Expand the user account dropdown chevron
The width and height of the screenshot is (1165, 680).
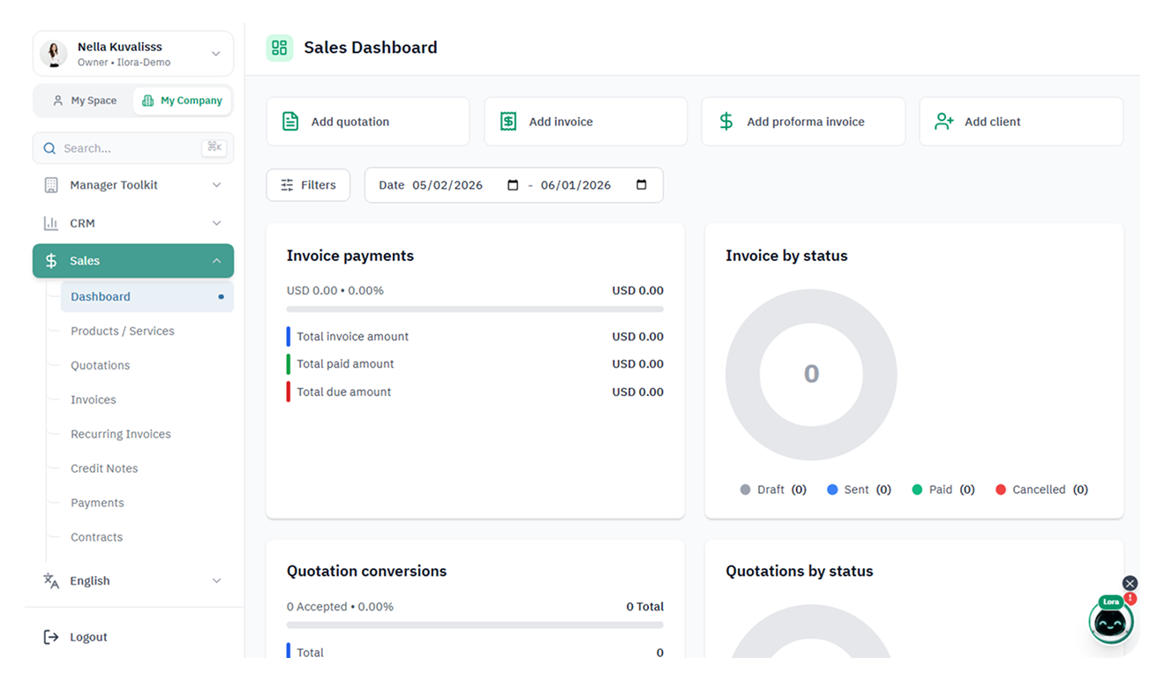tap(216, 54)
